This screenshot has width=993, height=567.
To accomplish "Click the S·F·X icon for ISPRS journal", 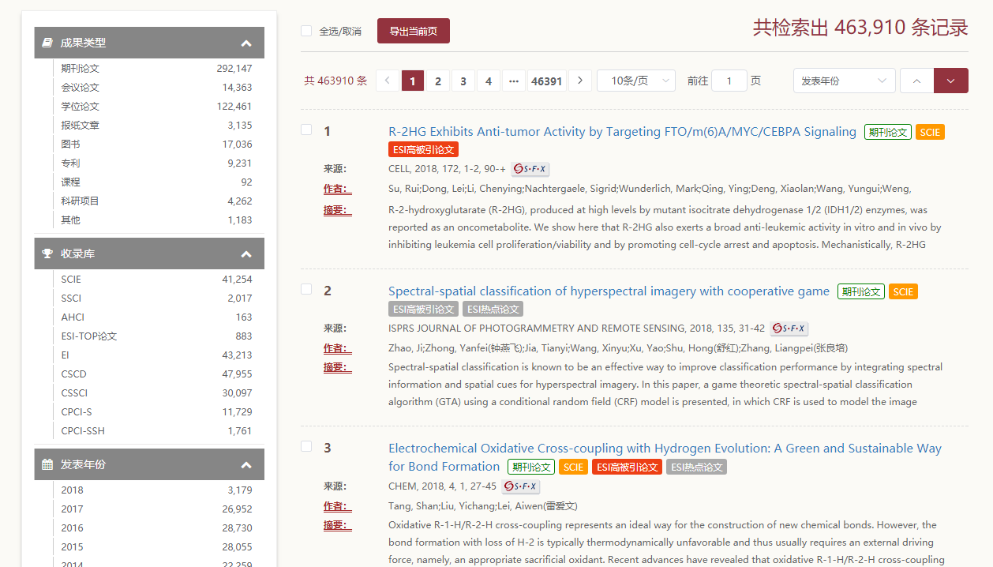I will pos(789,329).
